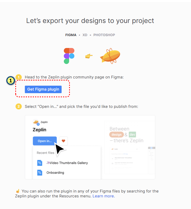Click the small Zeplin logo in plugin preview
The height and width of the screenshot is (209, 191).
(x=36, y=122)
